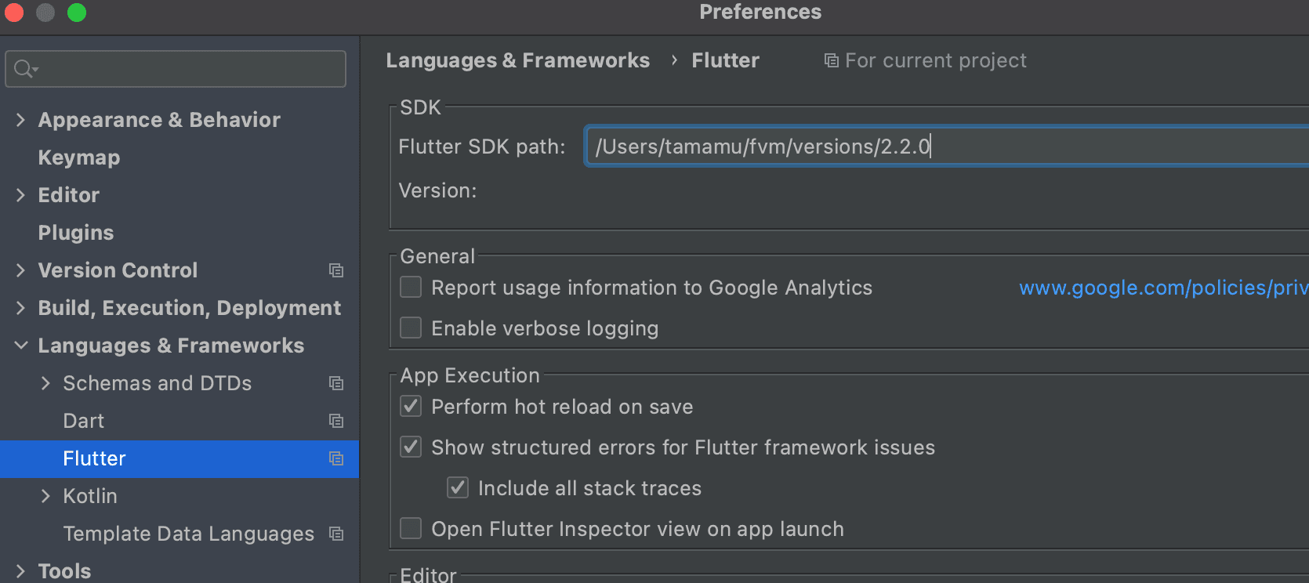Expand the Build, Execution, Deployment section
1309x583 pixels.
click(21, 308)
